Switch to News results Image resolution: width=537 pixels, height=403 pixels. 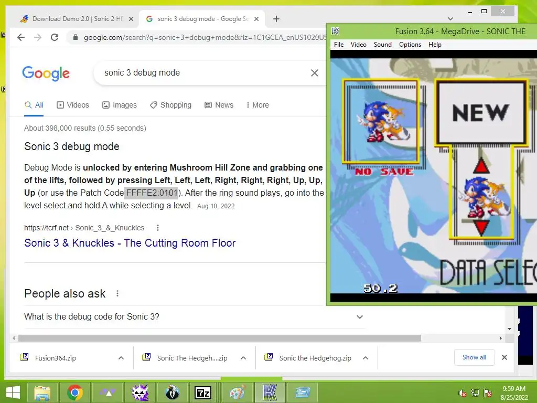tap(219, 105)
